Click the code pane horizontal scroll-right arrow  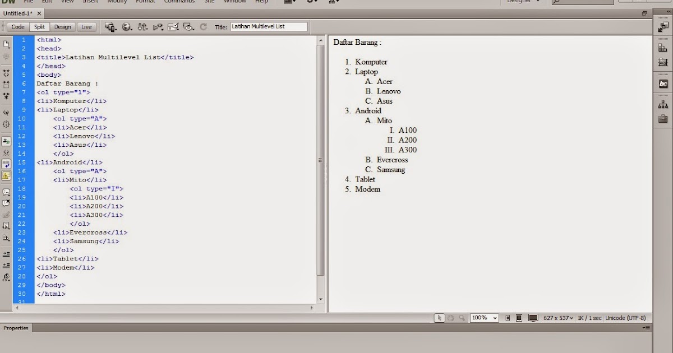pos(312,307)
